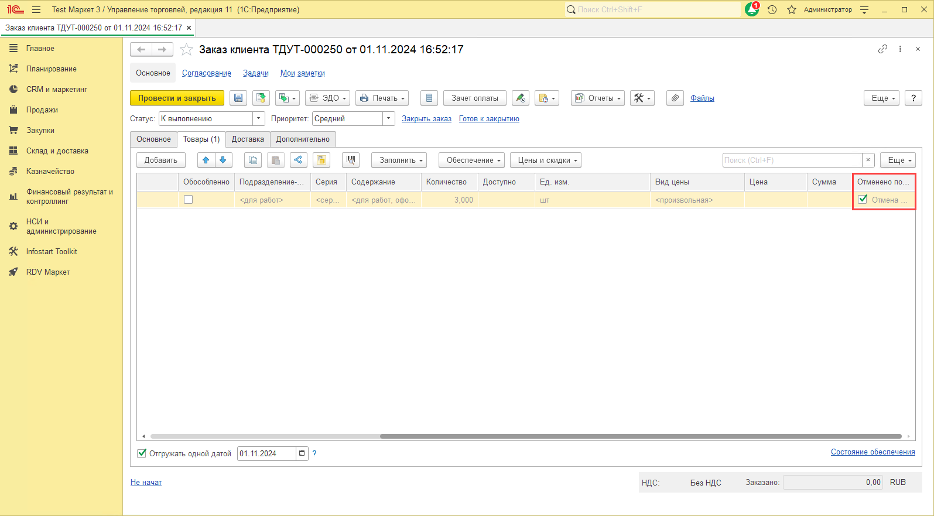Click the pen-with-clock icon after Зачет оплаты
The width and height of the screenshot is (934, 516).
point(521,98)
